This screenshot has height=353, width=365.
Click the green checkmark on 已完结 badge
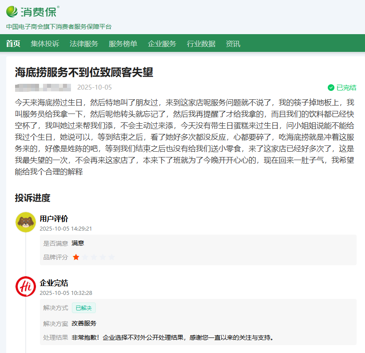[x=331, y=87]
